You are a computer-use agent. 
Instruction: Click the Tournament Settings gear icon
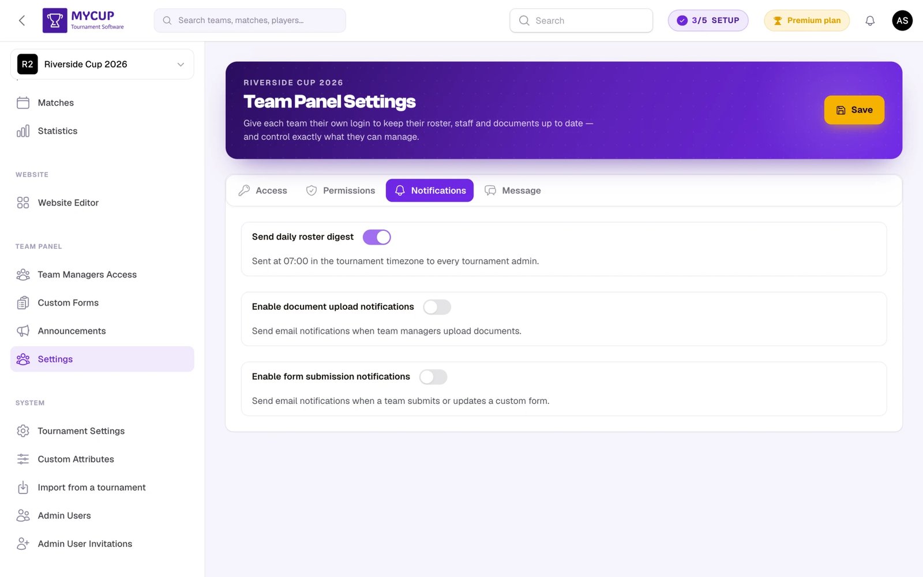coord(23,431)
